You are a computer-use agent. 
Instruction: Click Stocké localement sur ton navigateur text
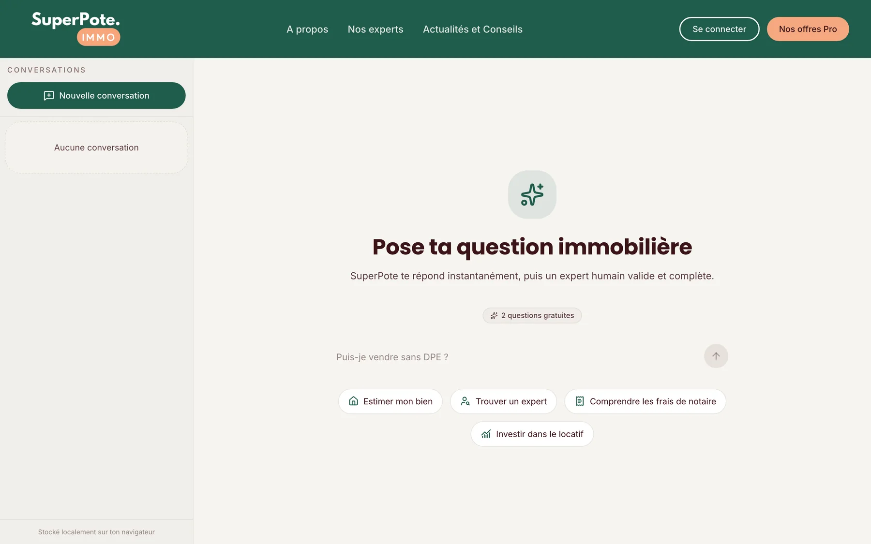click(x=96, y=532)
